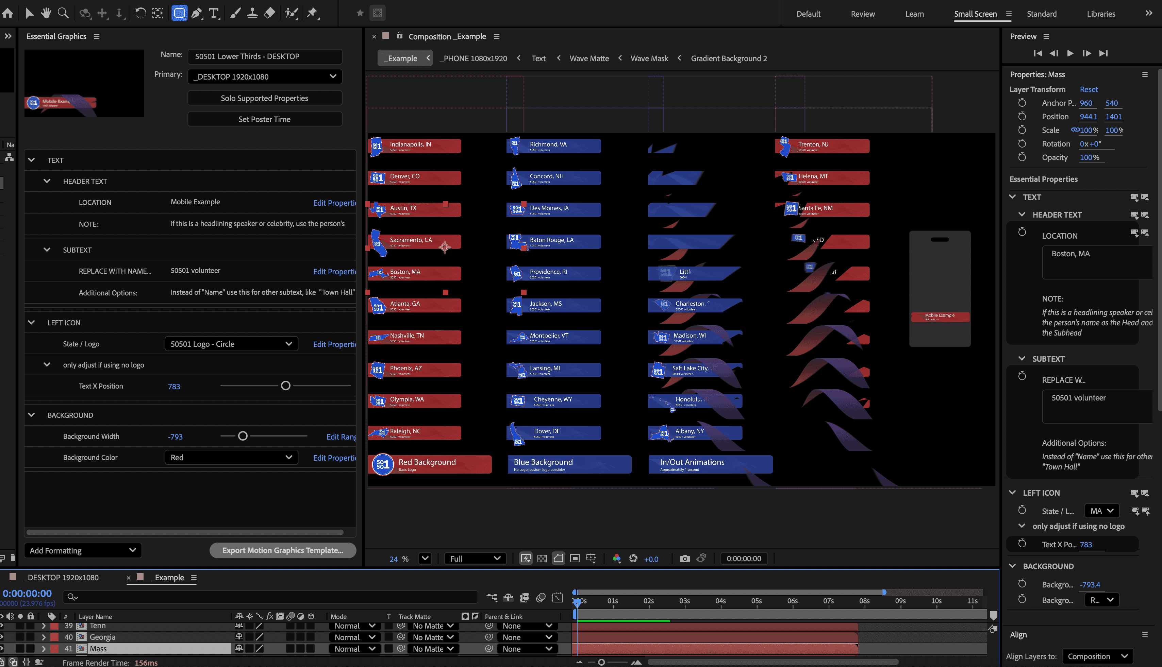Click the Text X Position slider handle

pyautogui.click(x=286, y=386)
